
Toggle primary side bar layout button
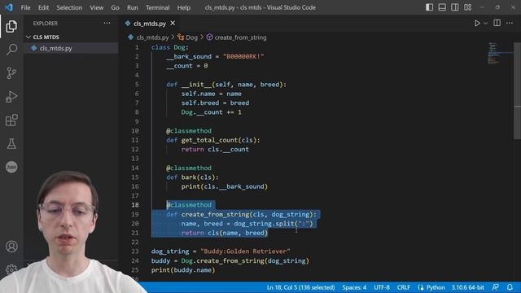[x=429, y=7]
